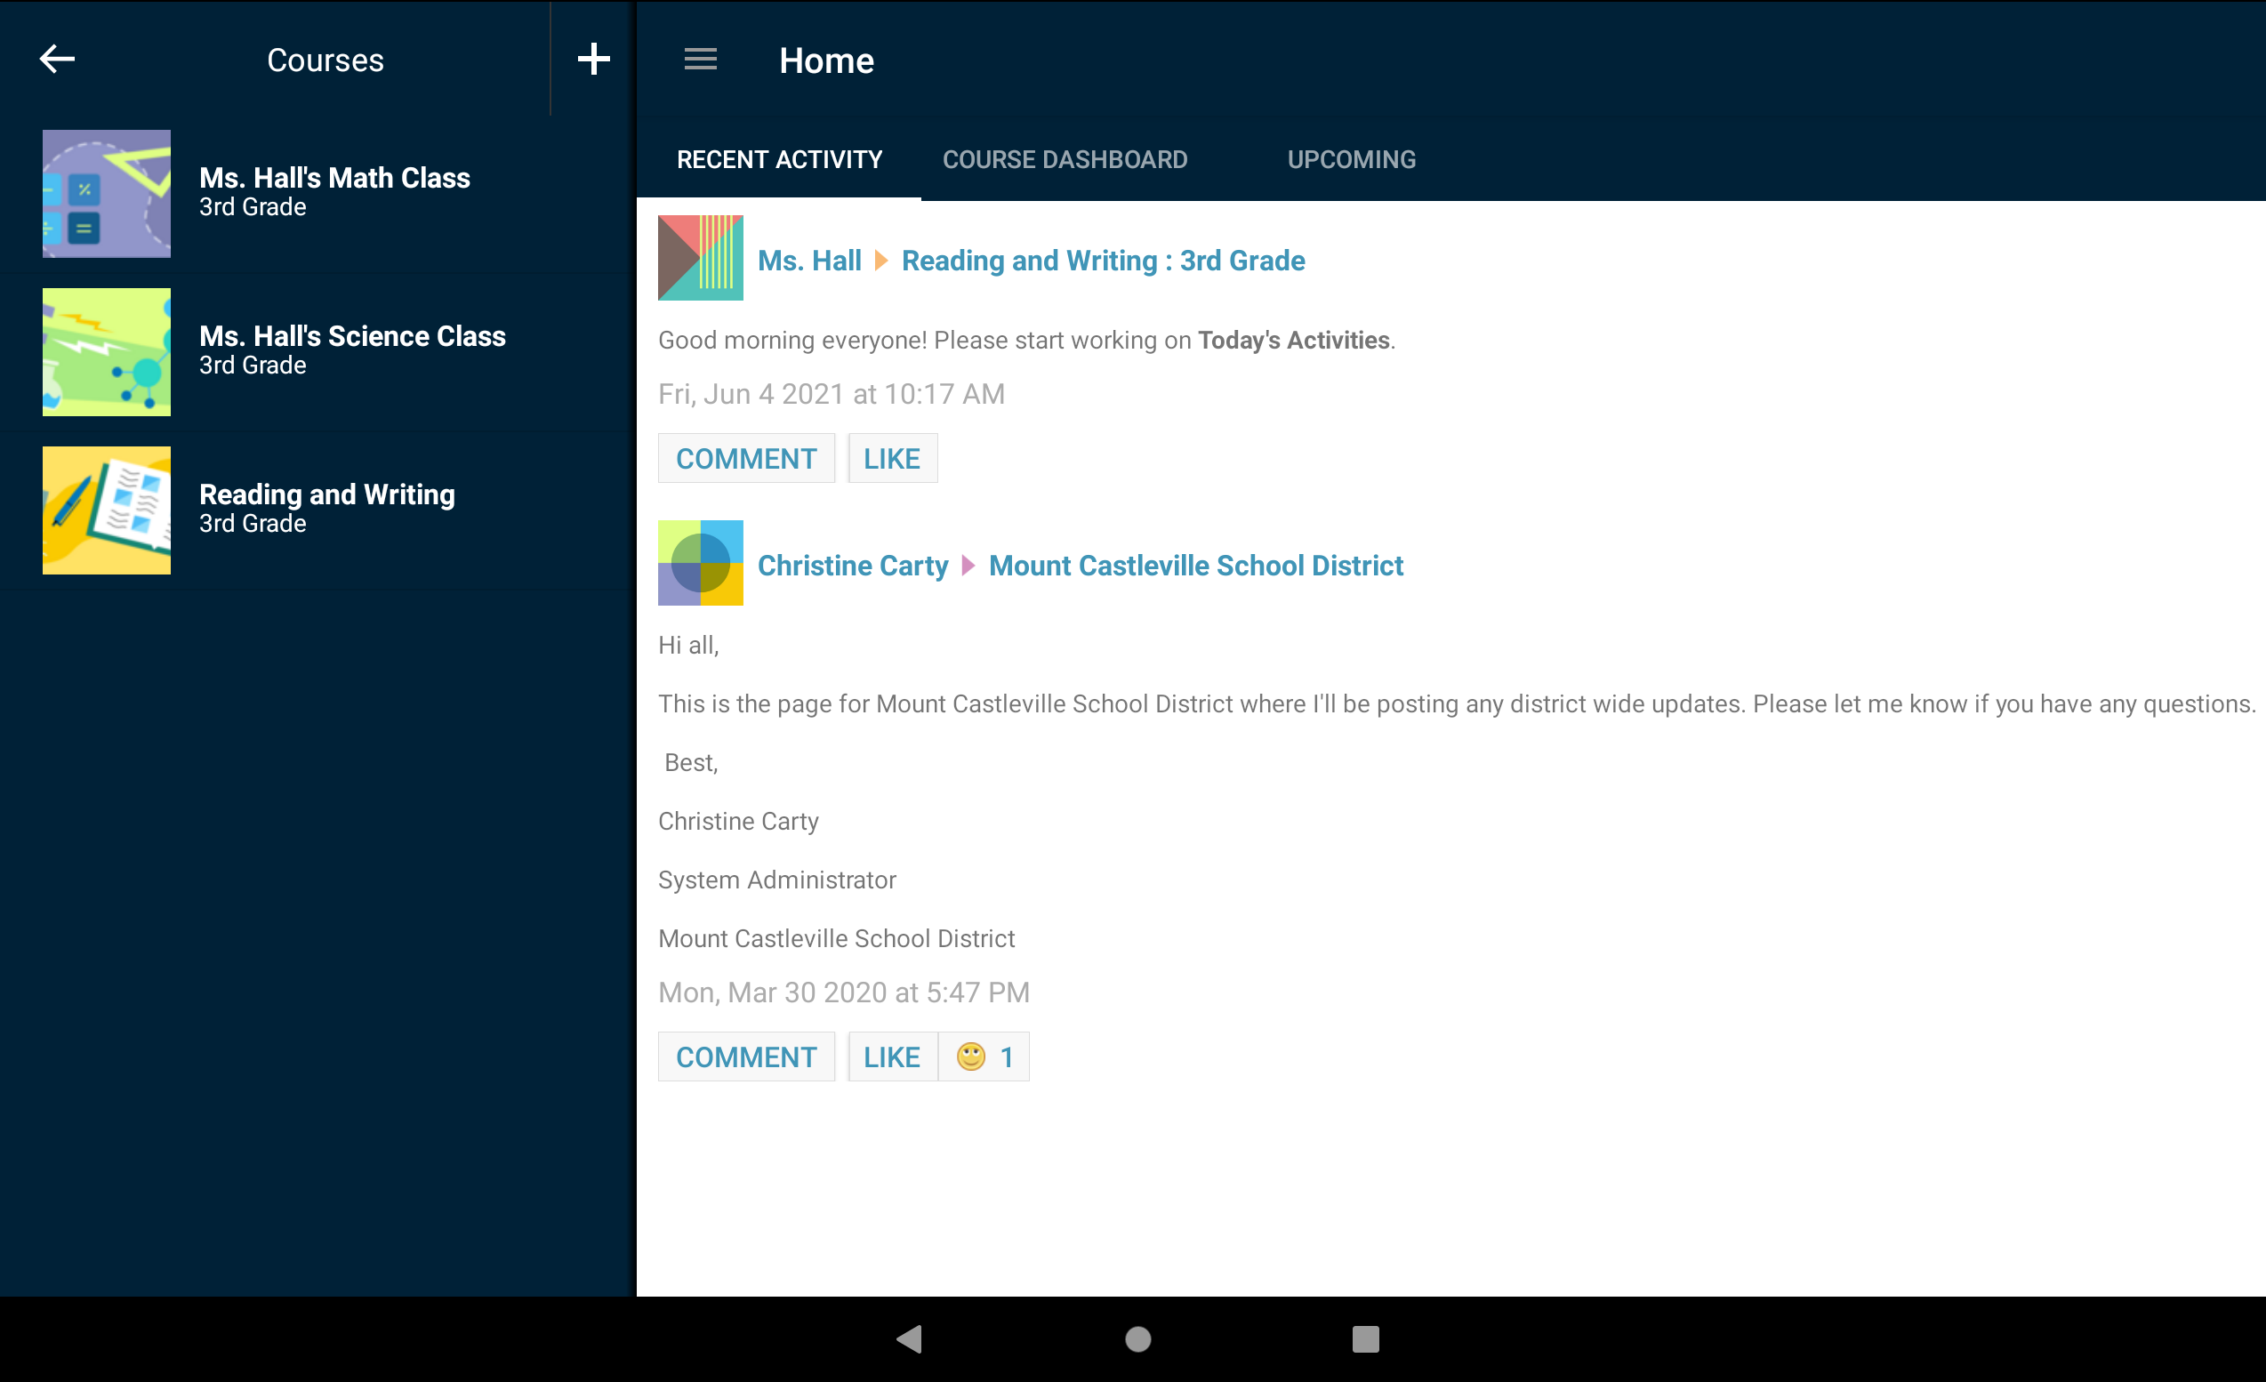Click the smiley reaction count icon

point(983,1057)
